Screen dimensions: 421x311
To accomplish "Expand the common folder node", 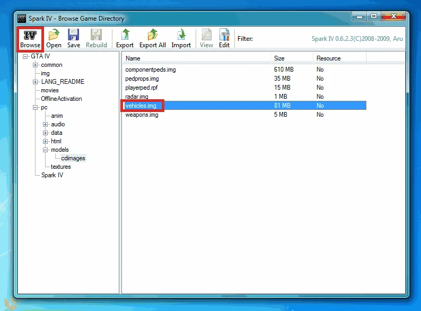I will (x=35, y=65).
